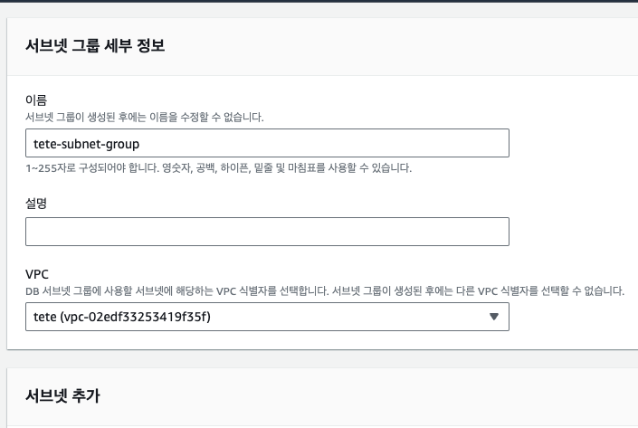Click the 서브넷 추가 section heading
This screenshot has width=638, height=428.
tap(62, 395)
